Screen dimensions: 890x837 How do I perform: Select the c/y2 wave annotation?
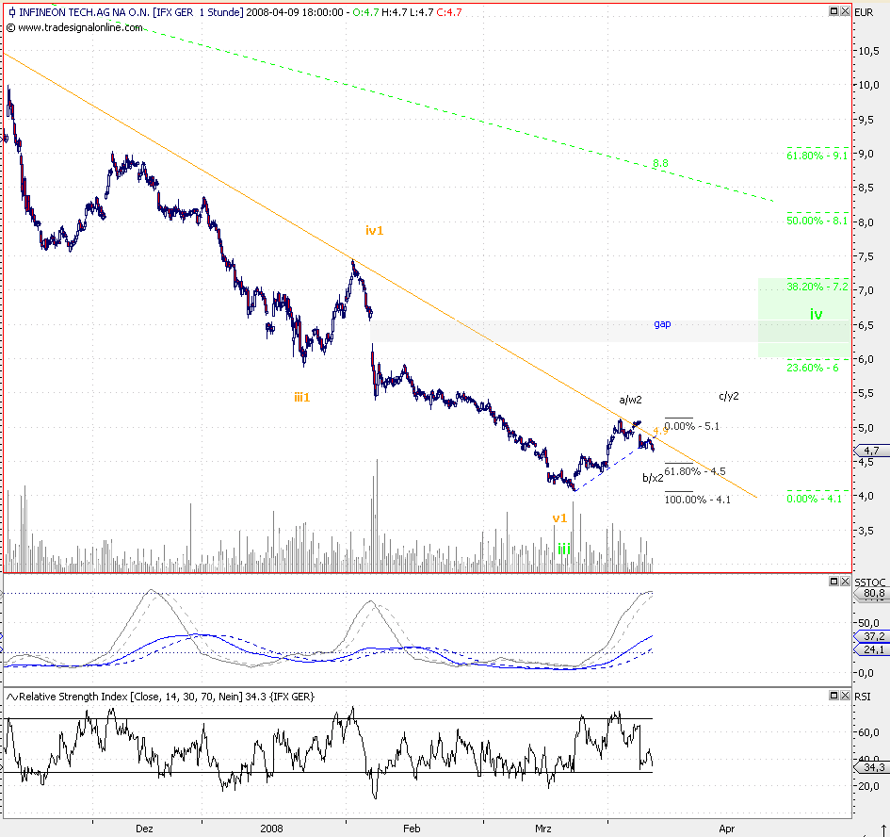tap(729, 396)
